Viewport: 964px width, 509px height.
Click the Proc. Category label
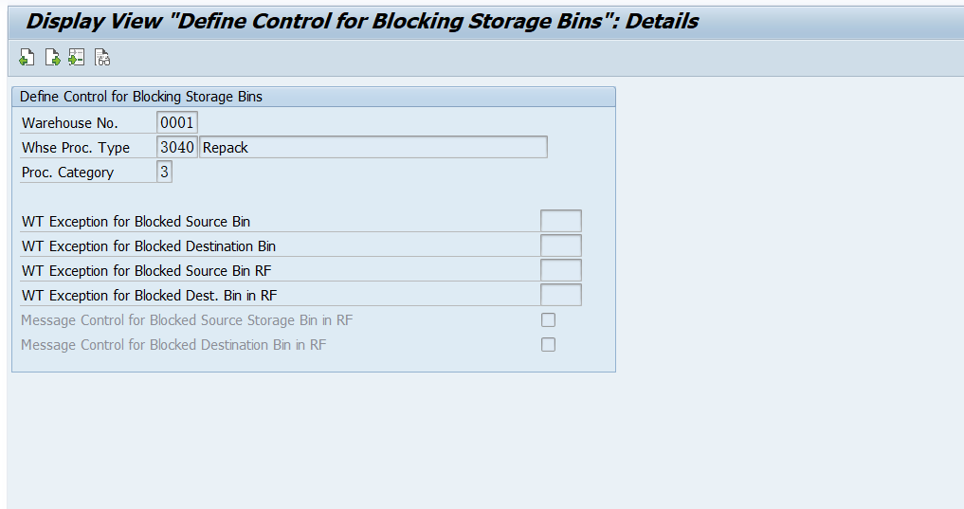click(67, 173)
